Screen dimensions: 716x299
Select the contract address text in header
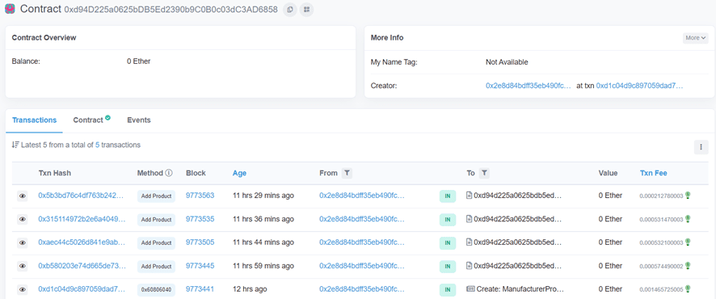pos(171,9)
